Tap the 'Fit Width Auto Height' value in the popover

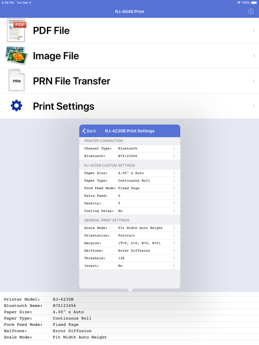click(x=140, y=228)
